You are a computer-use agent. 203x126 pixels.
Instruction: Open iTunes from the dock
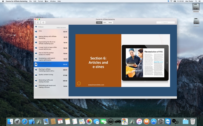point(139,121)
